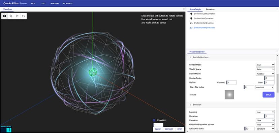Select the rotate tool in viewport toolbar
This screenshot has width=279, height=133.
pos(17,16)
